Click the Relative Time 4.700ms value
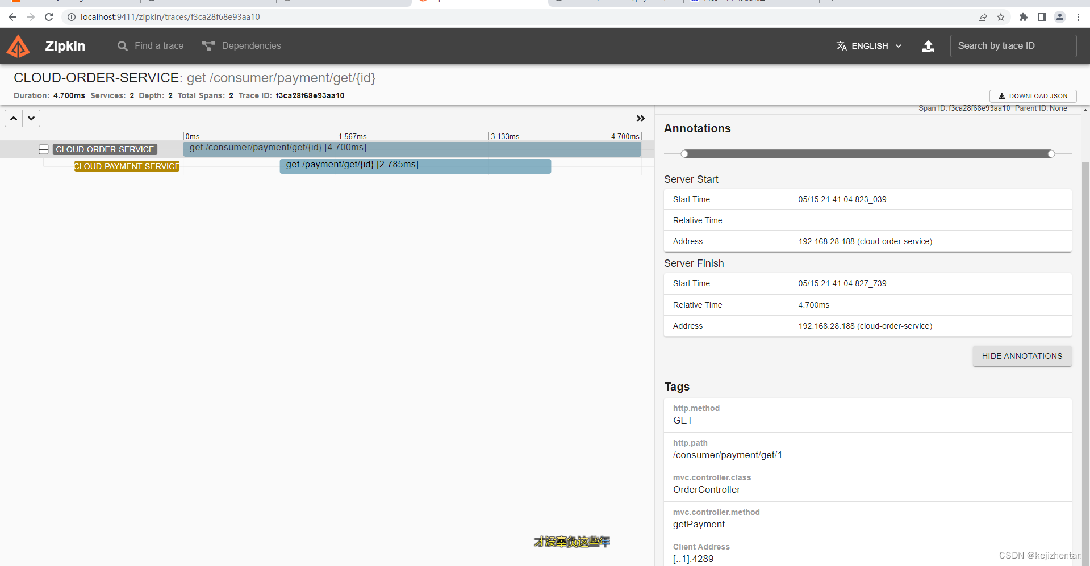Image resolution: width=1090 pixels, height=566 pixels. pos(813,305)
